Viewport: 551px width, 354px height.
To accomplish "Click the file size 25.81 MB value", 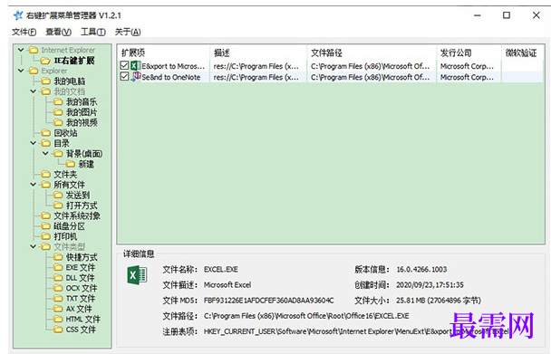I will 439,301.
